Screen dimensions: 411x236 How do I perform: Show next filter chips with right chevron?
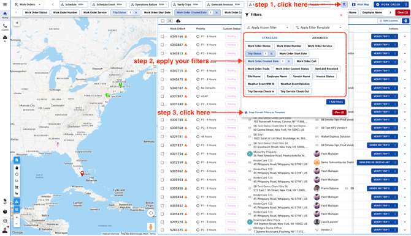[390, 13]
